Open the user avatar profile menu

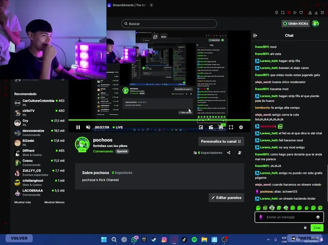[315, 23]
